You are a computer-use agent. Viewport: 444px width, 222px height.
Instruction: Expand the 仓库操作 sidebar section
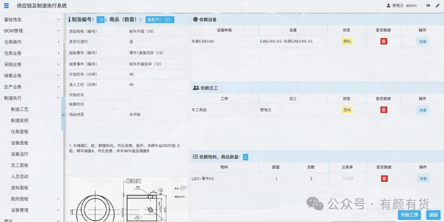tap(31, 42)
